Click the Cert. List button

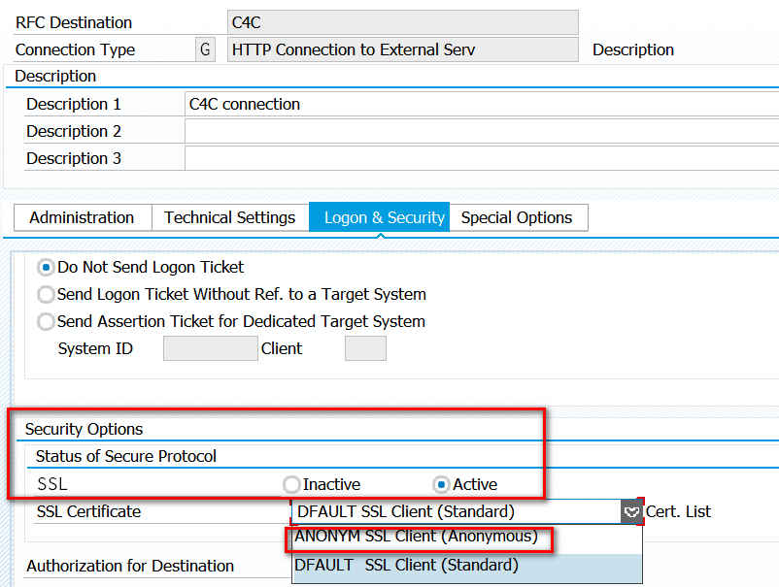click(679, 511)
